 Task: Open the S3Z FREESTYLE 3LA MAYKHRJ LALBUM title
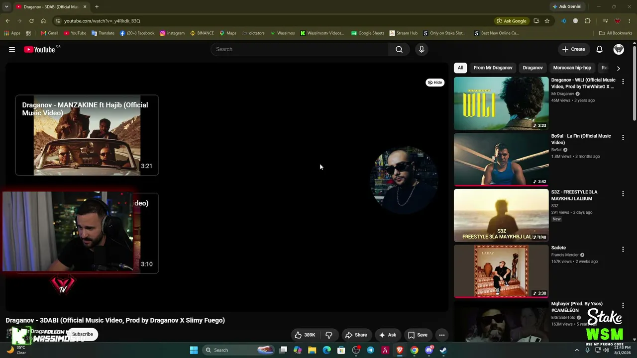[574, 195]
